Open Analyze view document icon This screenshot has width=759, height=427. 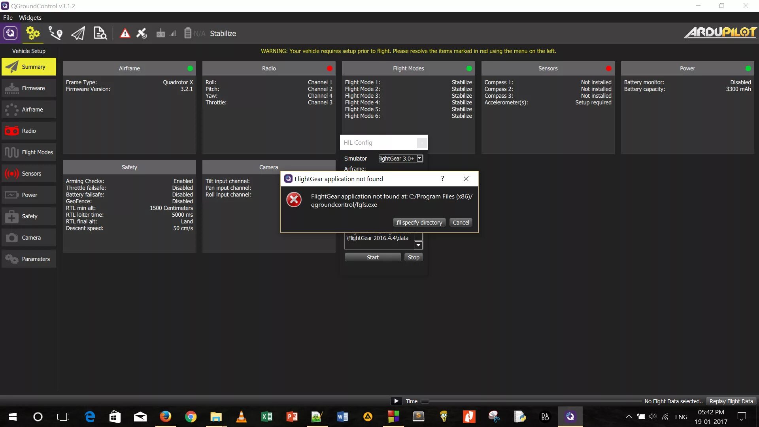click(100, 34)
